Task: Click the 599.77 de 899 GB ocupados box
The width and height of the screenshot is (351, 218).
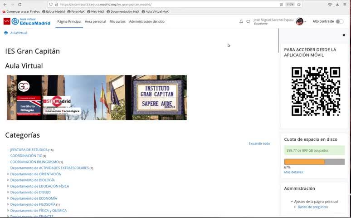Action: tap(314, 150)
